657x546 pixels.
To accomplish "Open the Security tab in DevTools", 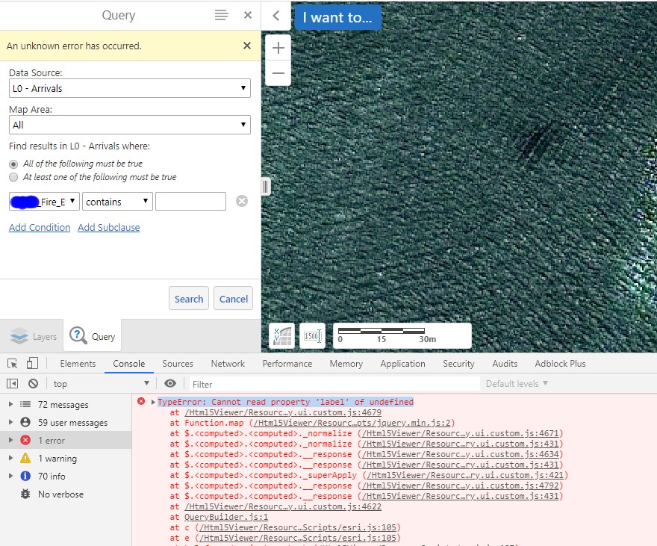I will pyautogui.click(x=459, y=364).
